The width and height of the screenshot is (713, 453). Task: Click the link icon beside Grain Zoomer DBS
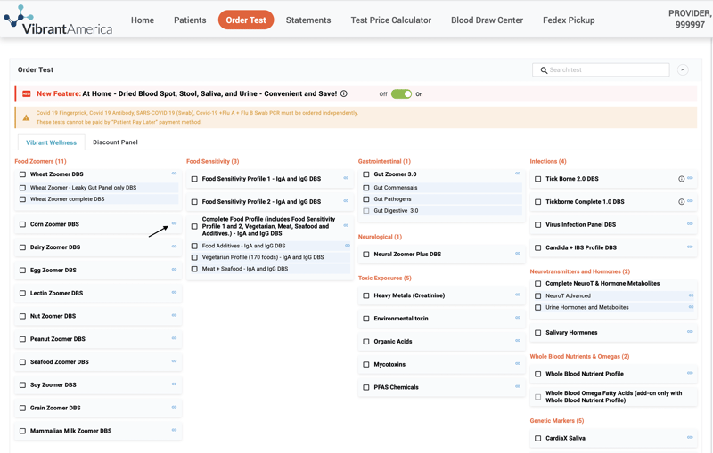(174, 407)
